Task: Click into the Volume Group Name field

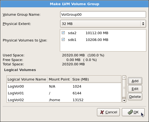Action: point(103,14)
